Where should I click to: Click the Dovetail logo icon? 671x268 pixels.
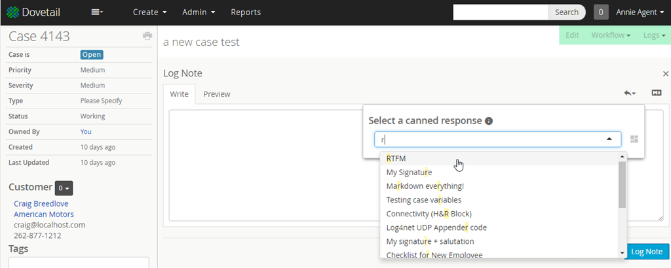pos(12,12)
